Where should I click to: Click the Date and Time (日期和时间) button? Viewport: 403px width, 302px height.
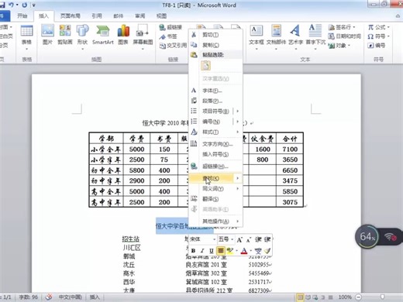pyautogui.click(x=344, y=36)
